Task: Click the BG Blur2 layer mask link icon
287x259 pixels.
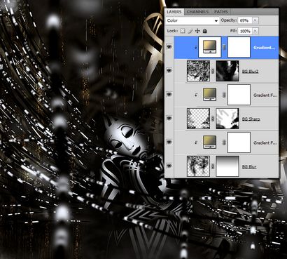Action: click(213, 71)
